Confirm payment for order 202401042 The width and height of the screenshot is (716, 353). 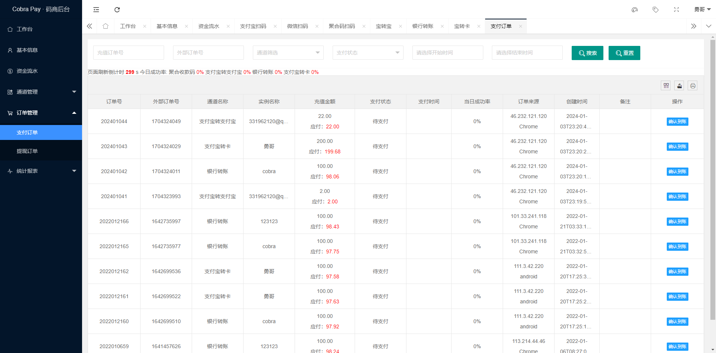677,172
